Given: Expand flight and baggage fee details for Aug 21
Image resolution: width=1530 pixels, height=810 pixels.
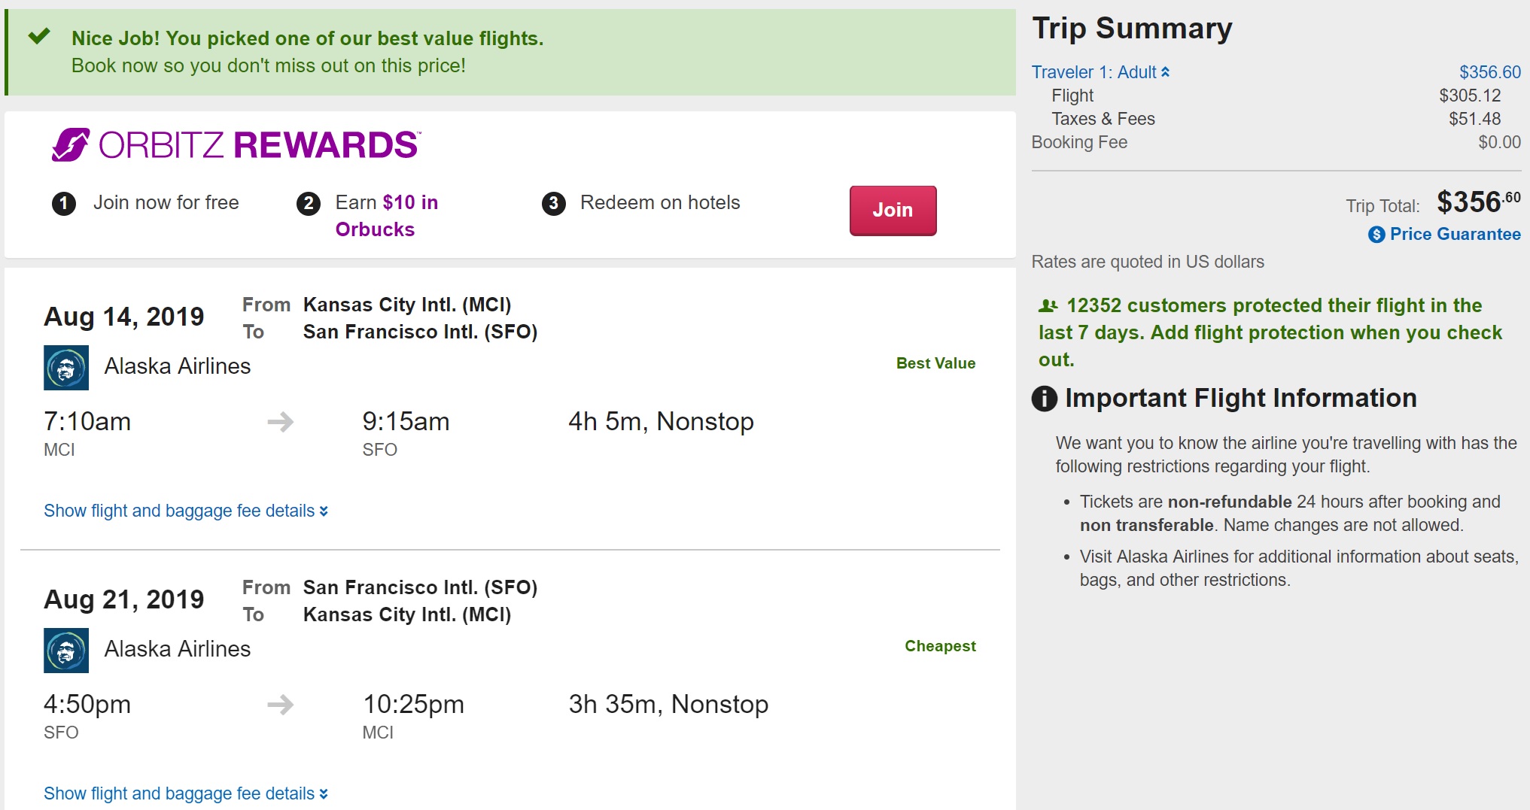Looking at the screenshot, I should 185,793.
